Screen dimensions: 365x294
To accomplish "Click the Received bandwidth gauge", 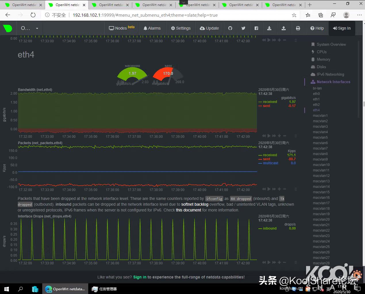I will [132, 75].
